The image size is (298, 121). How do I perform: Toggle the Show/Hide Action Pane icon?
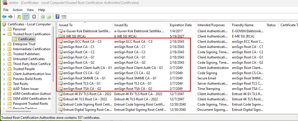64,17
